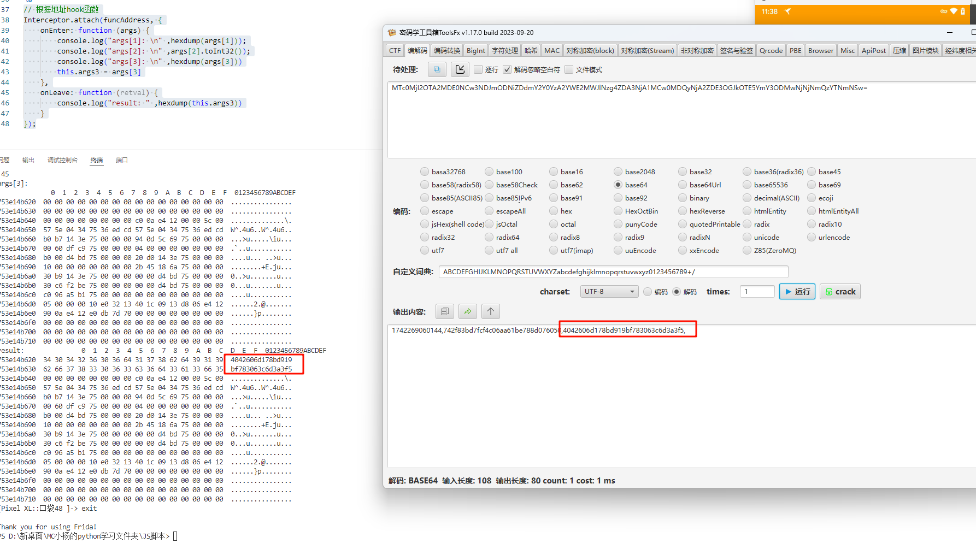Click the ToolsFx app icon in title bar
The width and height of the screenshot is (976, 555).
click(392, 33)
